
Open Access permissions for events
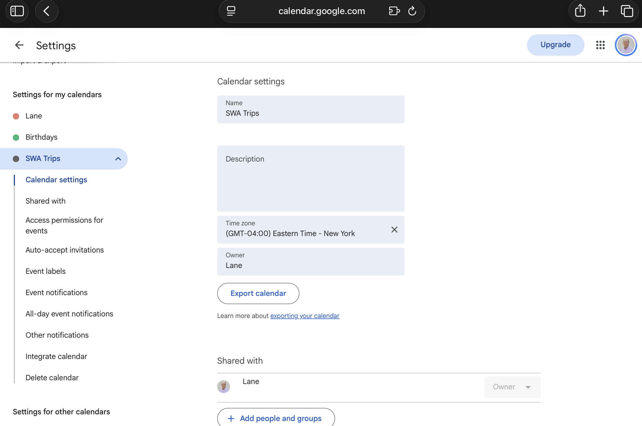coord(64,225)
